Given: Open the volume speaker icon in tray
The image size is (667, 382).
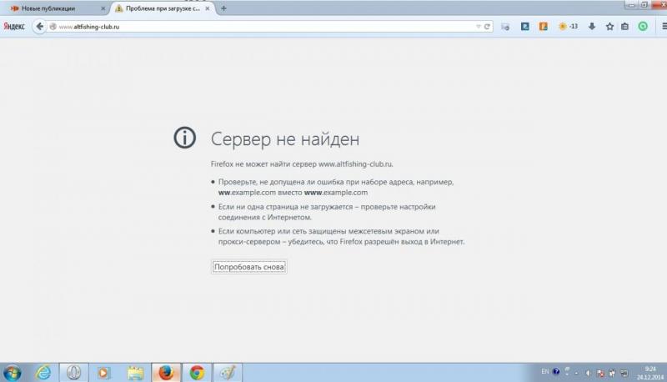Looking at the screenshot, I should point(588,373).
